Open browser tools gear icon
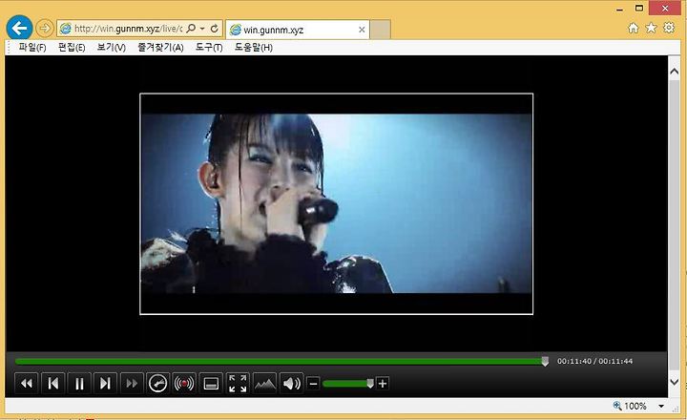687x420 pixels. pyautogui.click(x=669, y=28)
